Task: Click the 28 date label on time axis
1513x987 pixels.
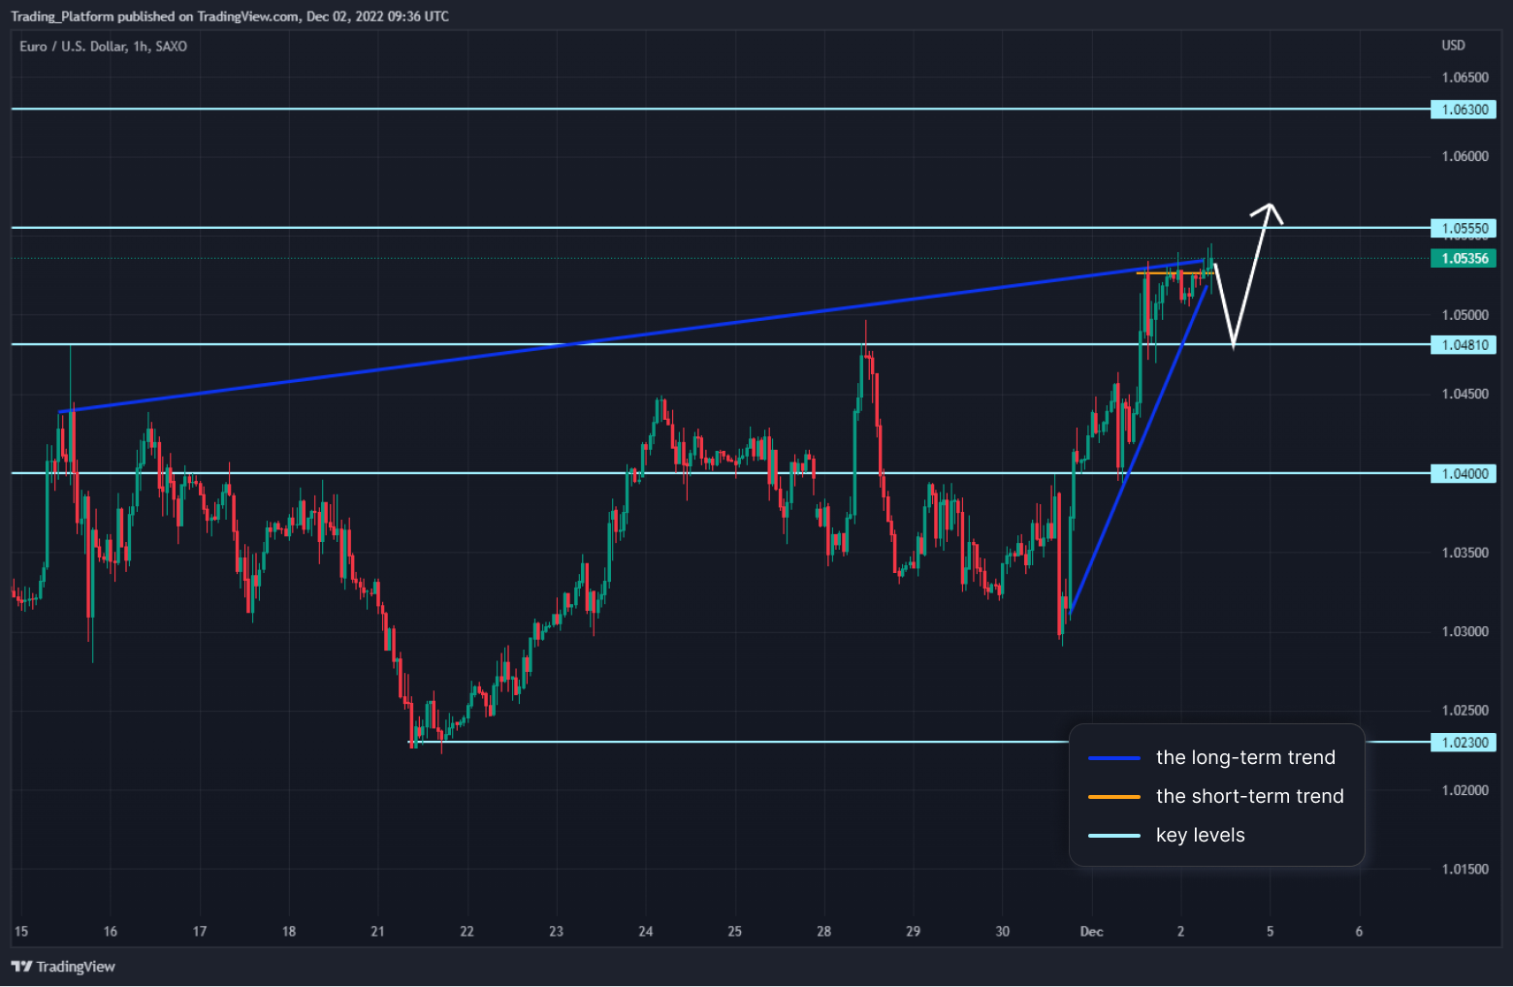Action: (x=823, y=932)
